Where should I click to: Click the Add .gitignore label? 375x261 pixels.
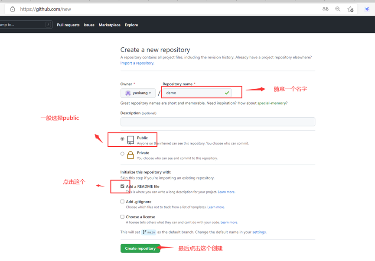139,202
